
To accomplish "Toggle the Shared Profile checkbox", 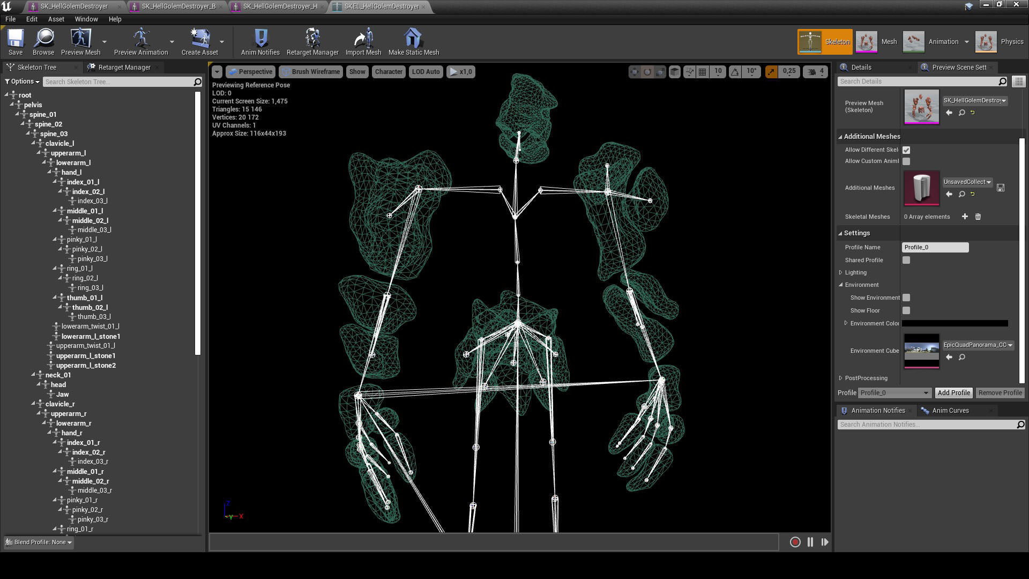I will point(906,260).
